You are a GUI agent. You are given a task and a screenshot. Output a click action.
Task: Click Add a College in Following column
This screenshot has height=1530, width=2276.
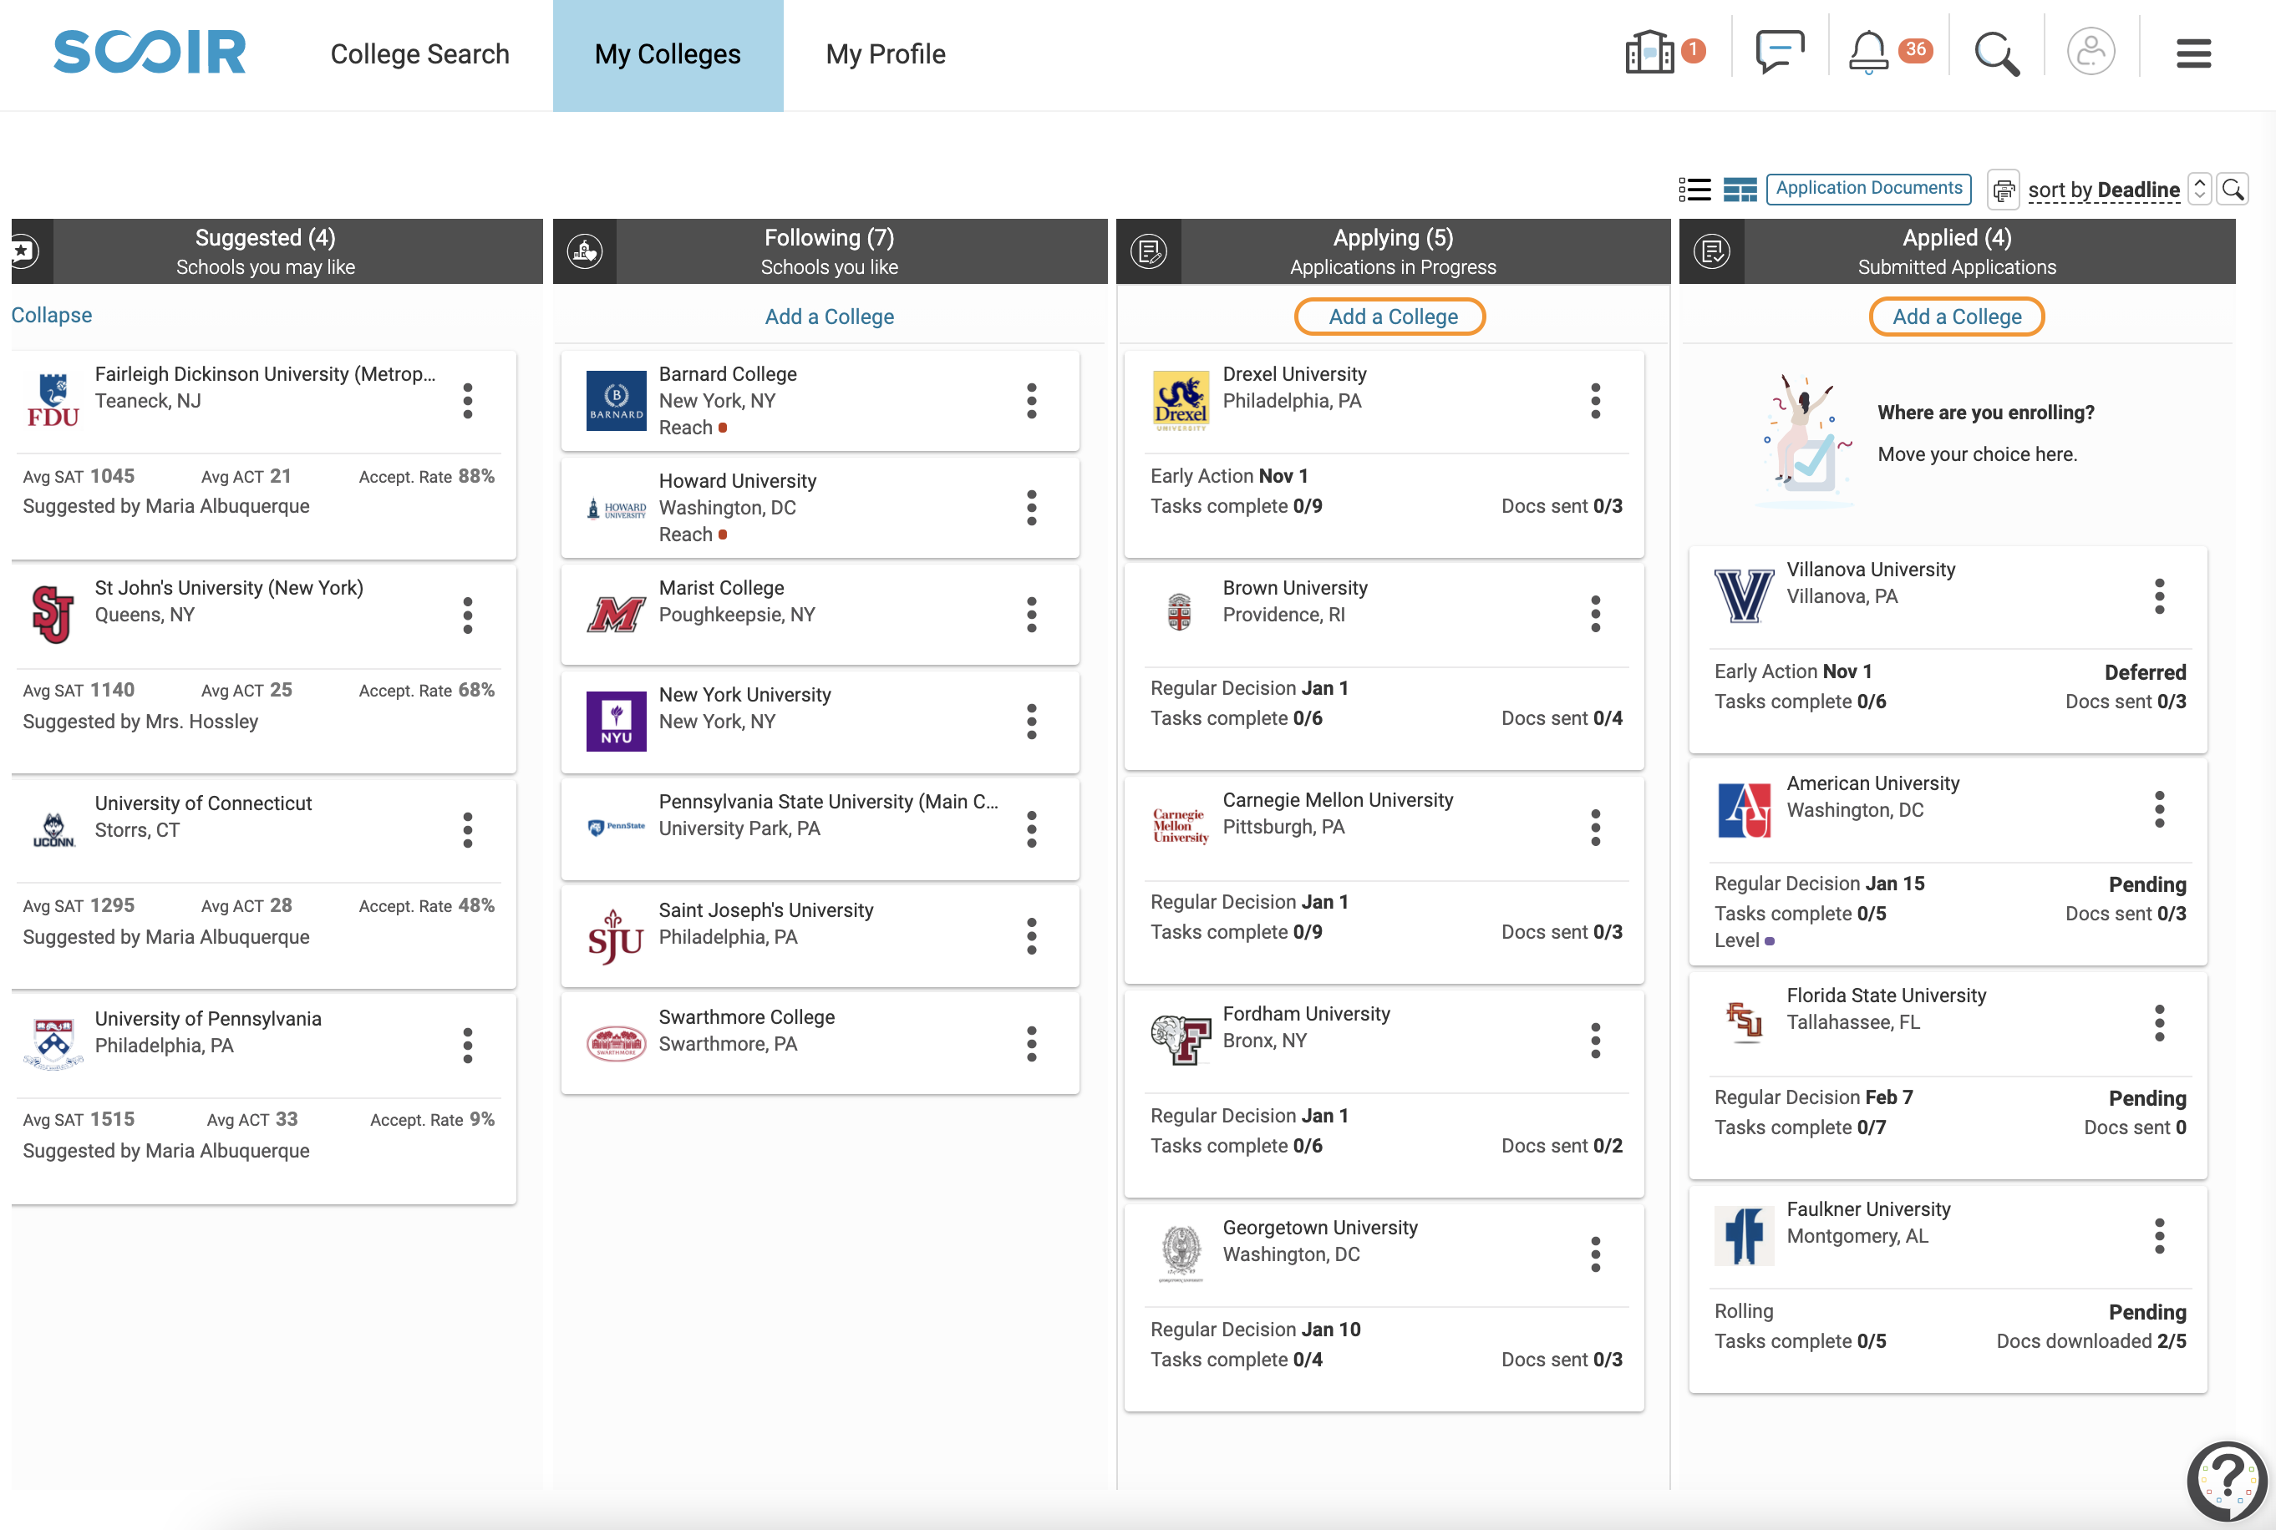tap(829, 317)
